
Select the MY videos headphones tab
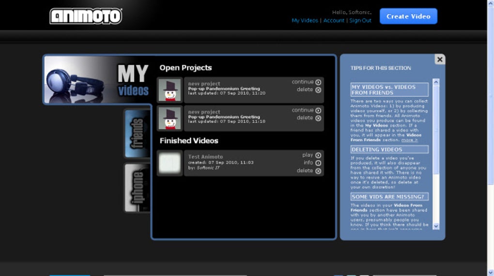[x=97, y=80]
